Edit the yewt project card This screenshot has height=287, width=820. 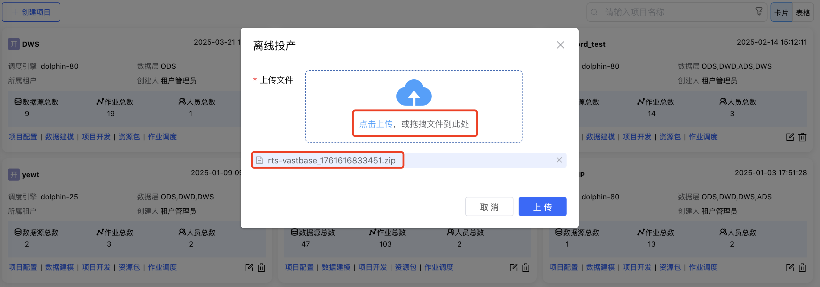[249, 268]
